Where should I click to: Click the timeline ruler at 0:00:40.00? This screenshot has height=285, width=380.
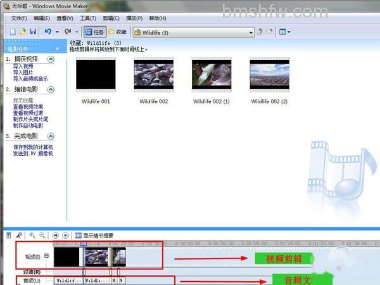click(187, 243)
